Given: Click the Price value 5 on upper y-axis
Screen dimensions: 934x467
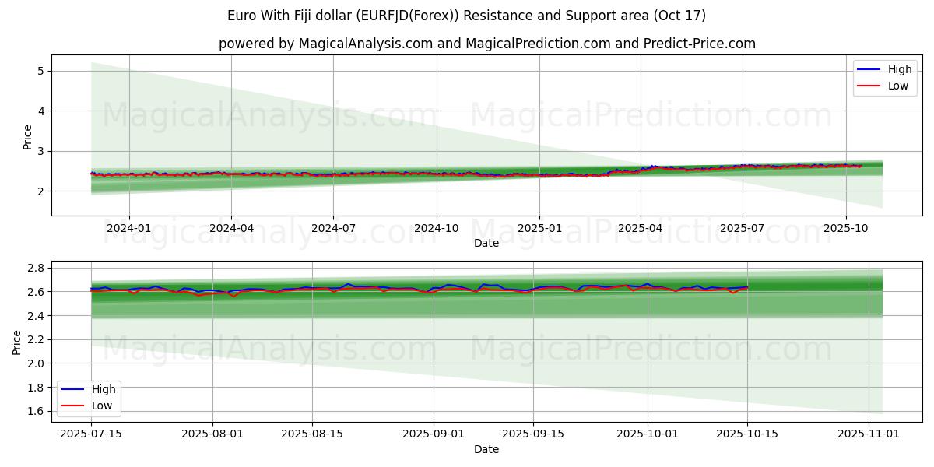Looking at the screenshot, I should point(39,71).
